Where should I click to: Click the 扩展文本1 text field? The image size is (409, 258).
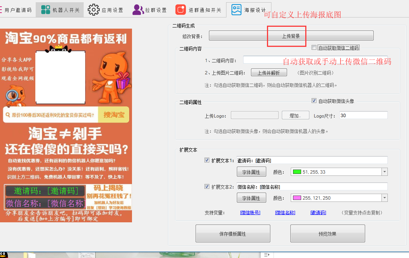pos(312,160)
